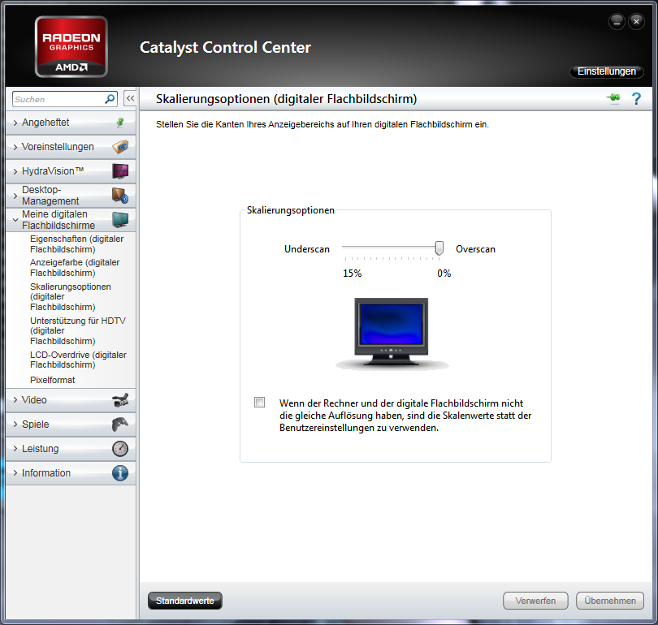This screenshot has width=658, height=625.
Task: Click the Übernehmen button
Action: pyautogui.click(x=610, y=601)
